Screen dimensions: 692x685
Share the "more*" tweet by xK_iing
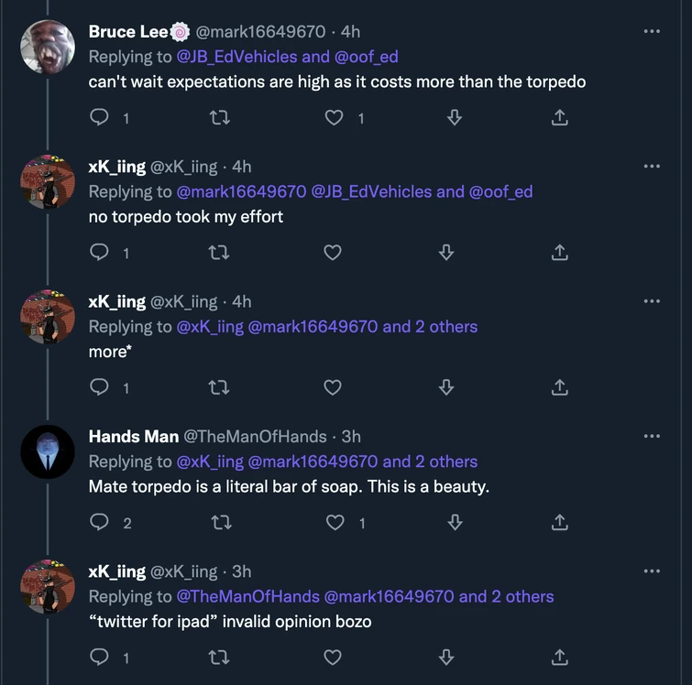coord(560,387)
